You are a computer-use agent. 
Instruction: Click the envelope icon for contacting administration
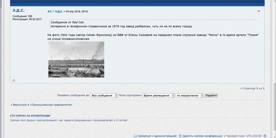point(135,136)
